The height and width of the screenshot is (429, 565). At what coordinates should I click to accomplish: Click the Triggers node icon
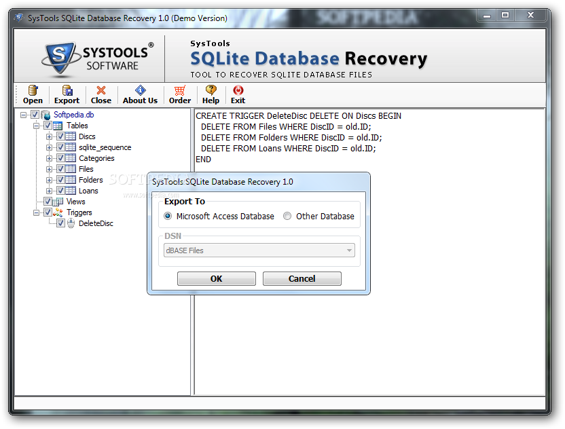(x=58, y=212)
